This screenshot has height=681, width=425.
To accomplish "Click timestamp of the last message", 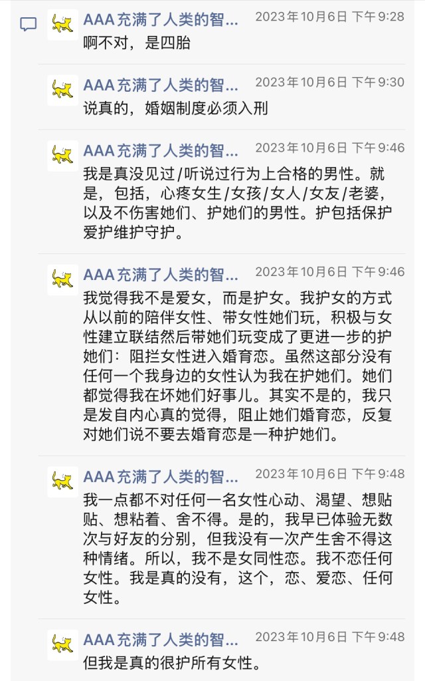I will click(329, 637).
